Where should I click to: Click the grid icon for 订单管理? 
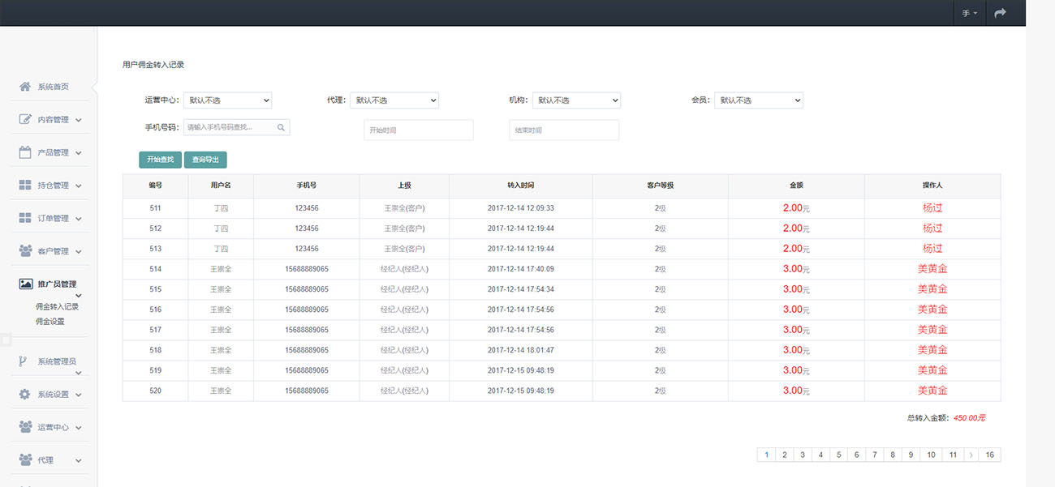tap(25, 218)
